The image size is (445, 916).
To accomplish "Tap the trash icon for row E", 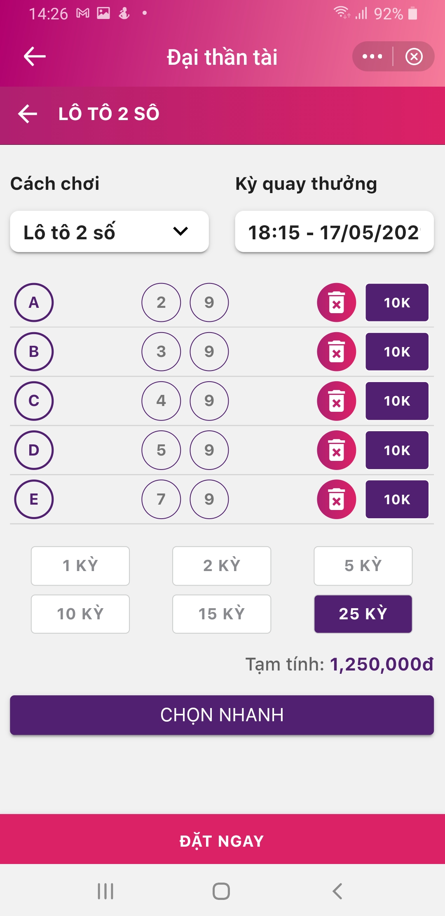I will pos(336,499).
